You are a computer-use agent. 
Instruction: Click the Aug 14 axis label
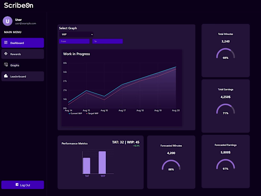(x=68, y=111)
